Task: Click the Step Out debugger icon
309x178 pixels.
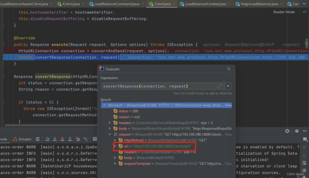Action: pyautogui.click(x=70, y=139)
